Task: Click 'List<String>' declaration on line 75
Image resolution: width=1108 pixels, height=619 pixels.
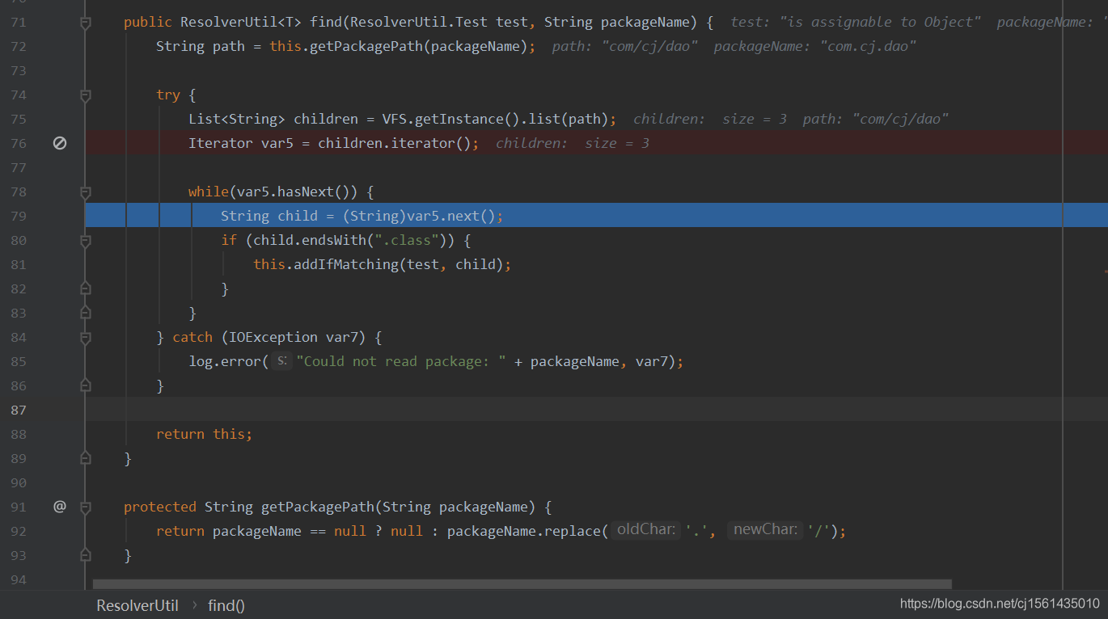Action: coord(237,119)
